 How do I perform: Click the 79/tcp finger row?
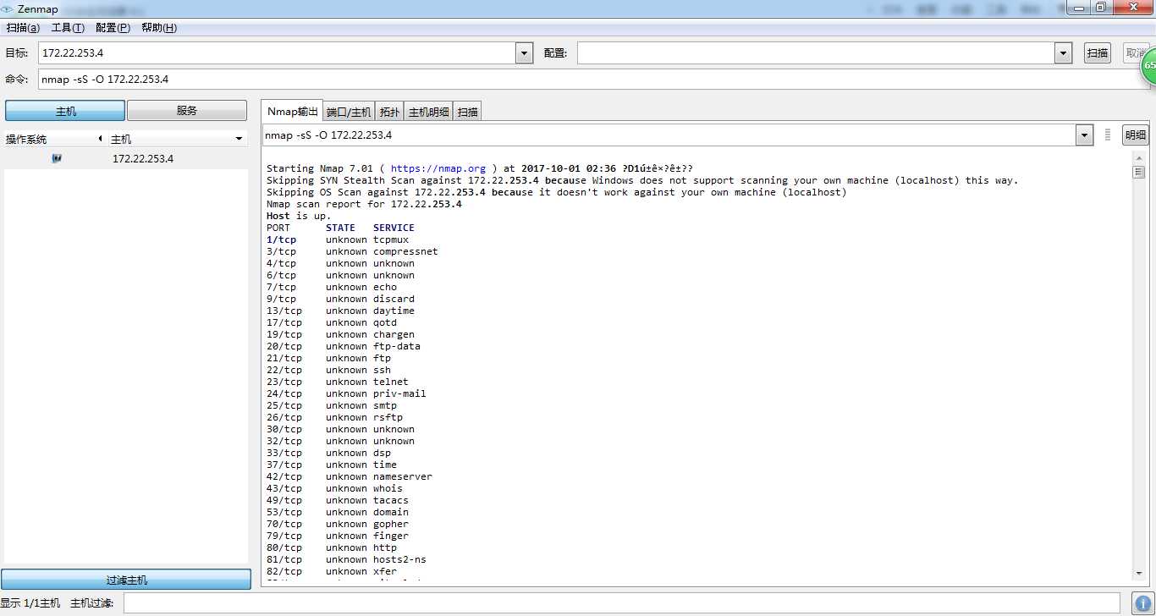pos(338,536)
